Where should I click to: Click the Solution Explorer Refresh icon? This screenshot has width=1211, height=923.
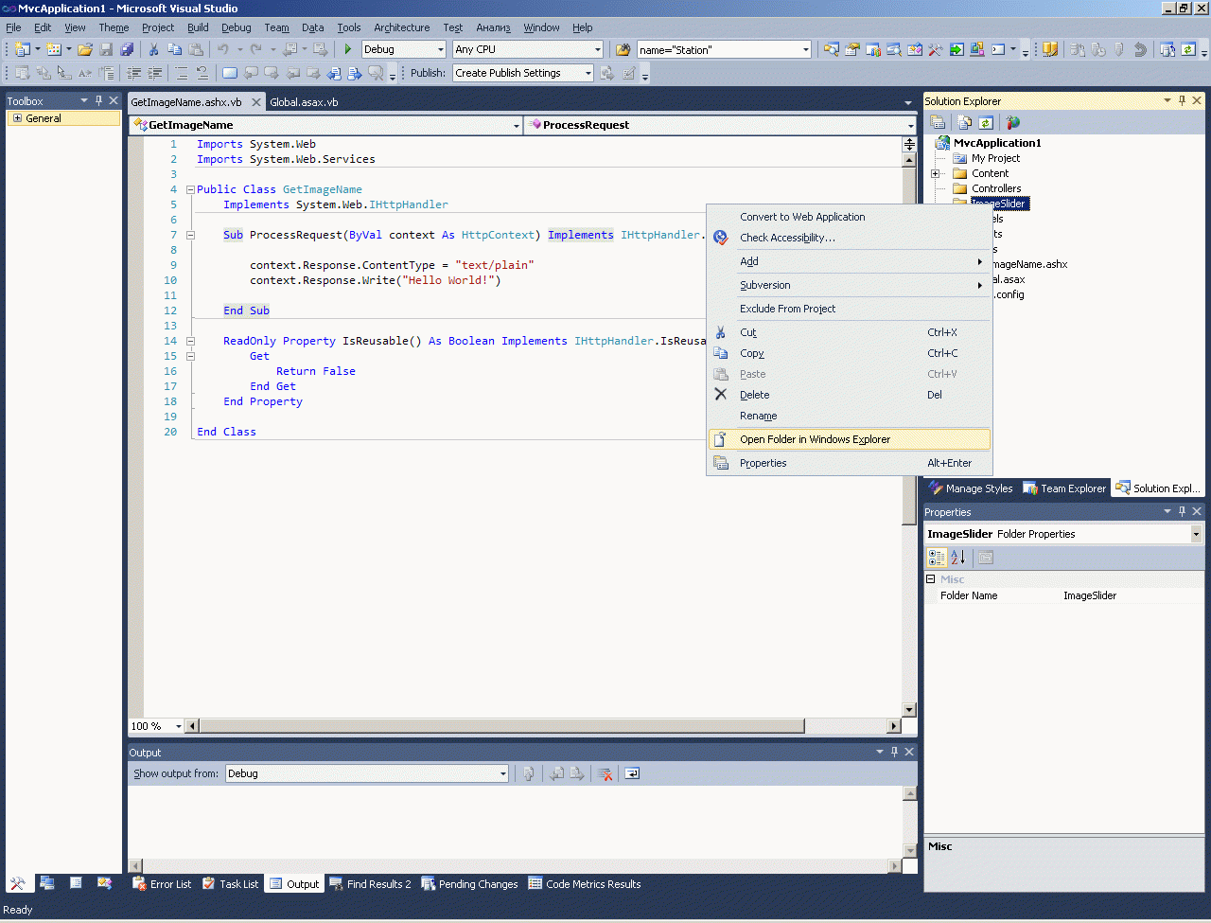(x=986, y=122)
